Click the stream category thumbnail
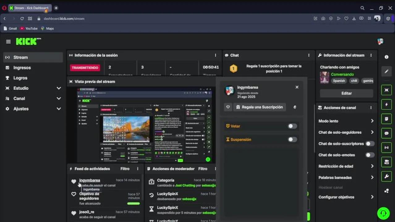 click(324, 77)
